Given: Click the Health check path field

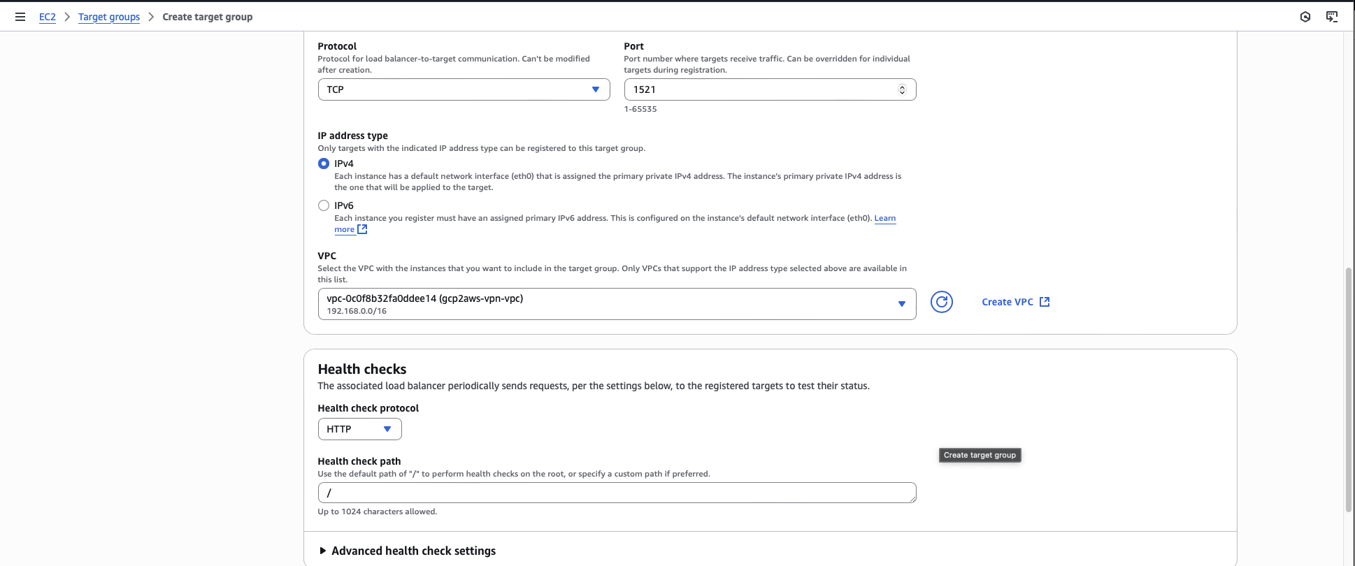Looking at the screenshot, I should point(616,493).
